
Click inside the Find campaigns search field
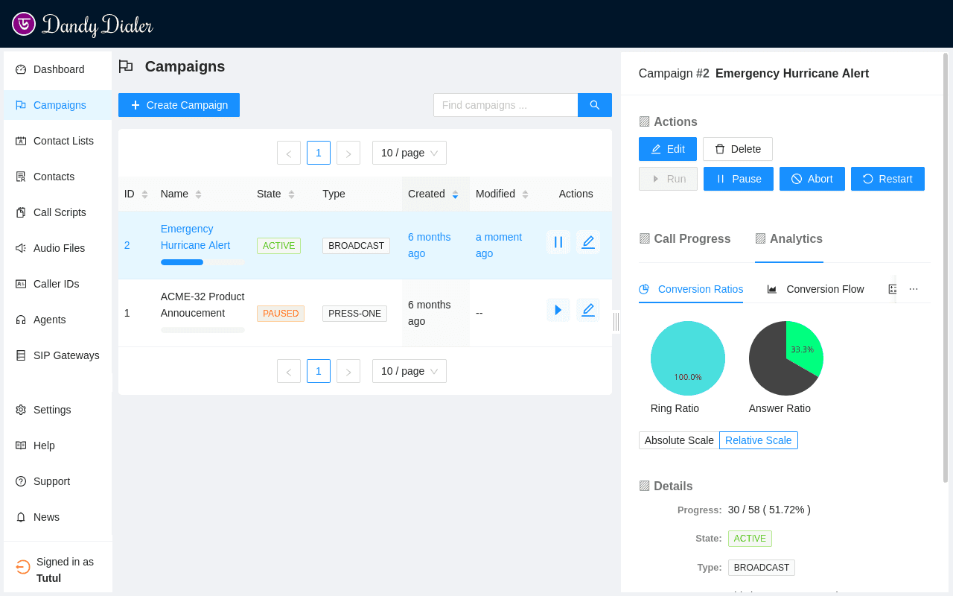click(506, 105)
